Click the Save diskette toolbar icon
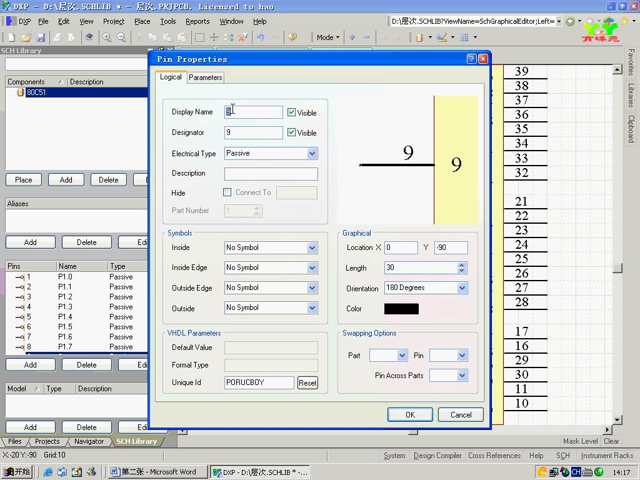640x480 pixels. pos(41,37)
